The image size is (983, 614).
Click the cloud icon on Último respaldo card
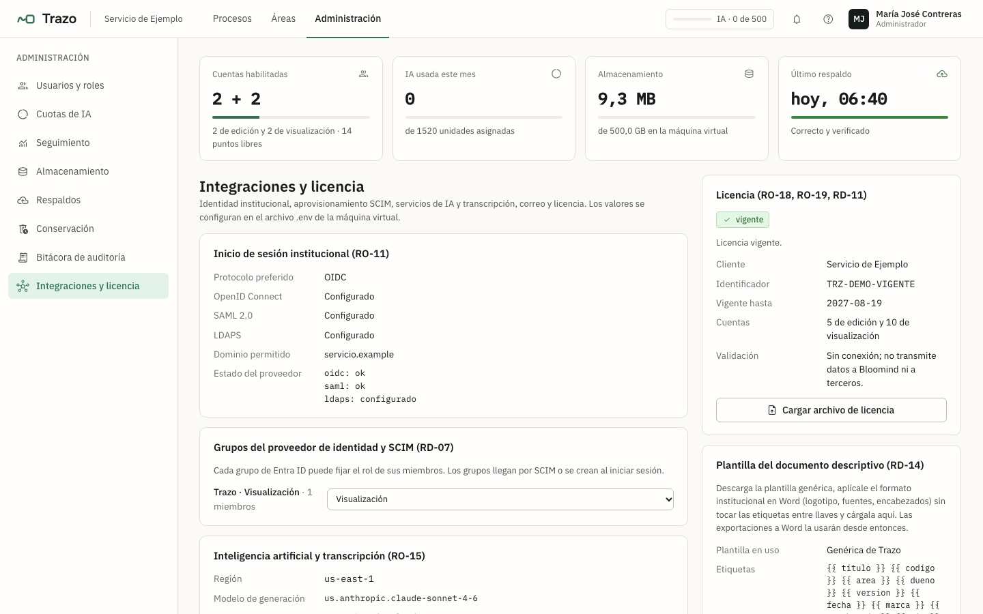[942, 74]
